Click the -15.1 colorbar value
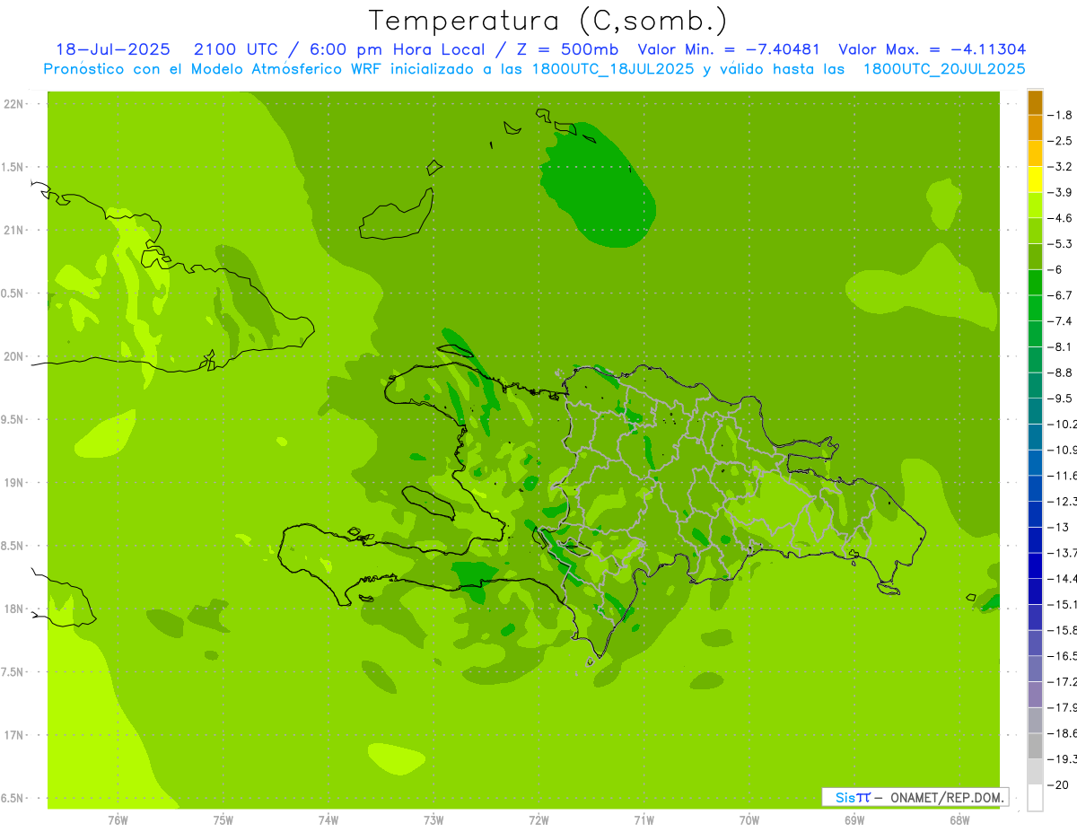This screenshot has height=832, width=1077. tap(1063, 605)
